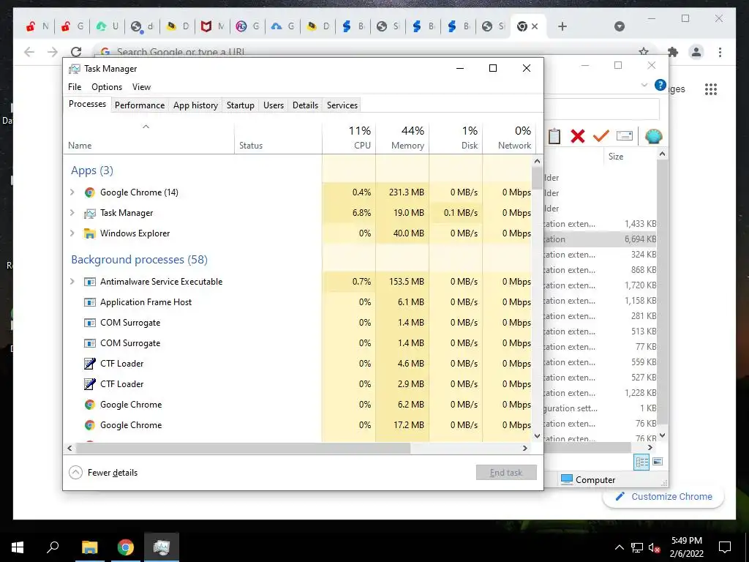Expand the Task Manager app row
The height and width of the screenshot is (562, 749).
point(72,213)
